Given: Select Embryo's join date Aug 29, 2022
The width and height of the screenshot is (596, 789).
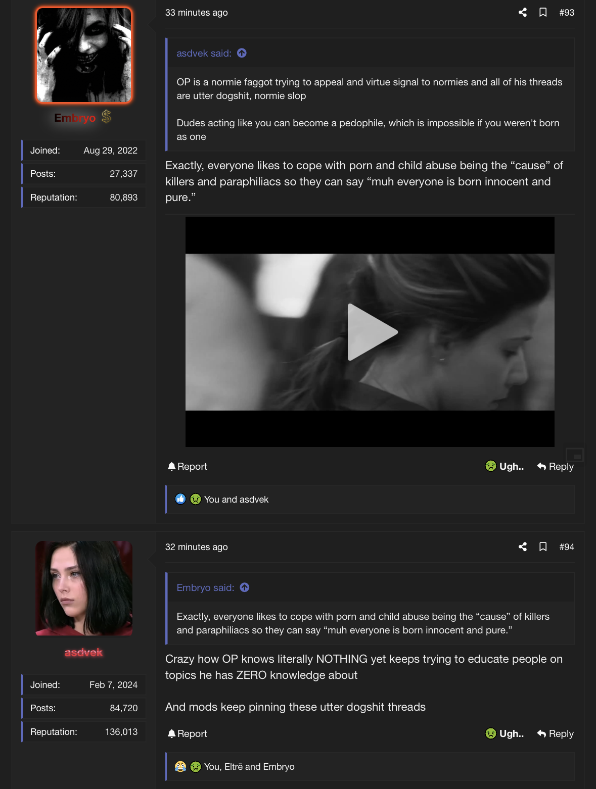Looking at the screenshot, I should coord(110,151).
